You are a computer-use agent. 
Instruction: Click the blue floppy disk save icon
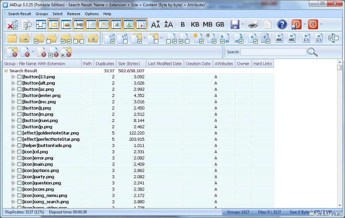pyautogui.click(x=235, y=24)
